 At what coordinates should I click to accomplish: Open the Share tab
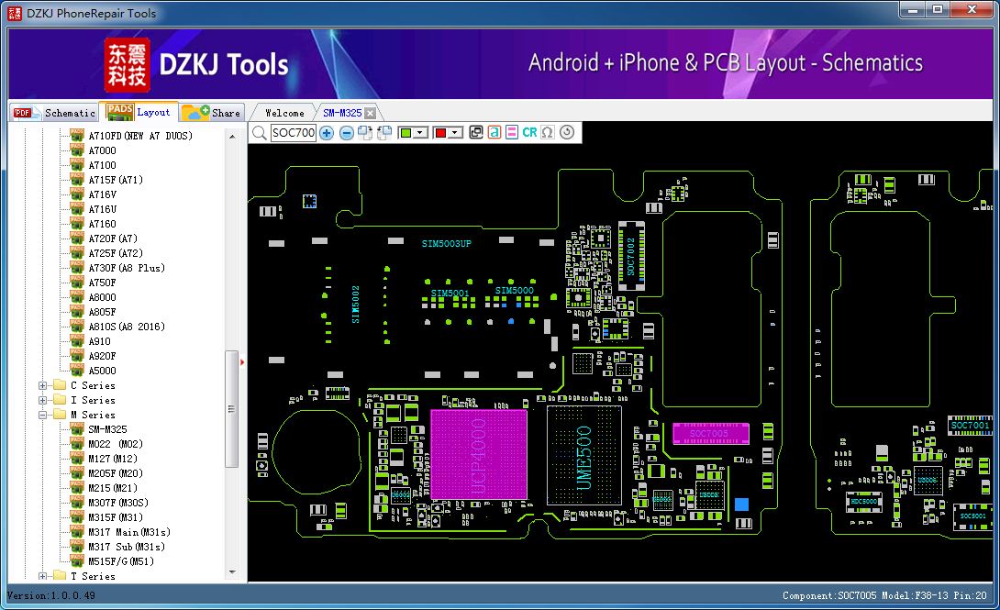tap(212, 113)
